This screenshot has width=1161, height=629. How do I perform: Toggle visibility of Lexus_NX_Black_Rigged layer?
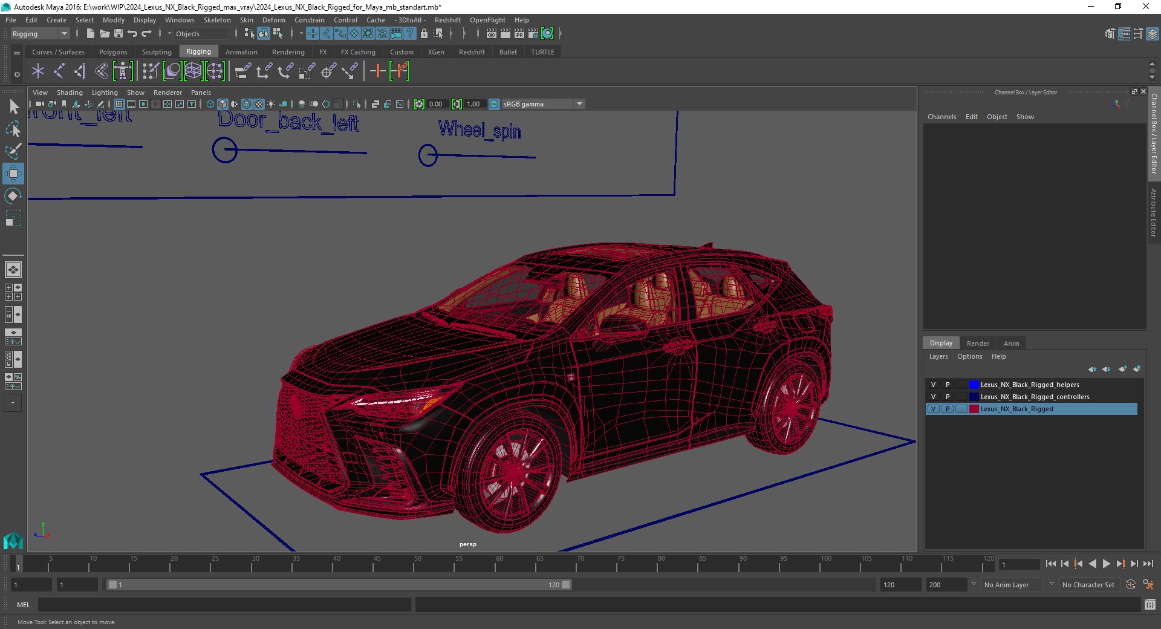(x=933, y=409)
